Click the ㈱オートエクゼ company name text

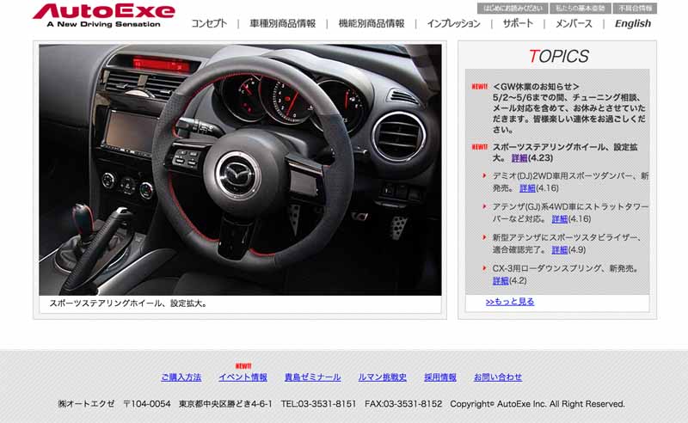(87, 404)
